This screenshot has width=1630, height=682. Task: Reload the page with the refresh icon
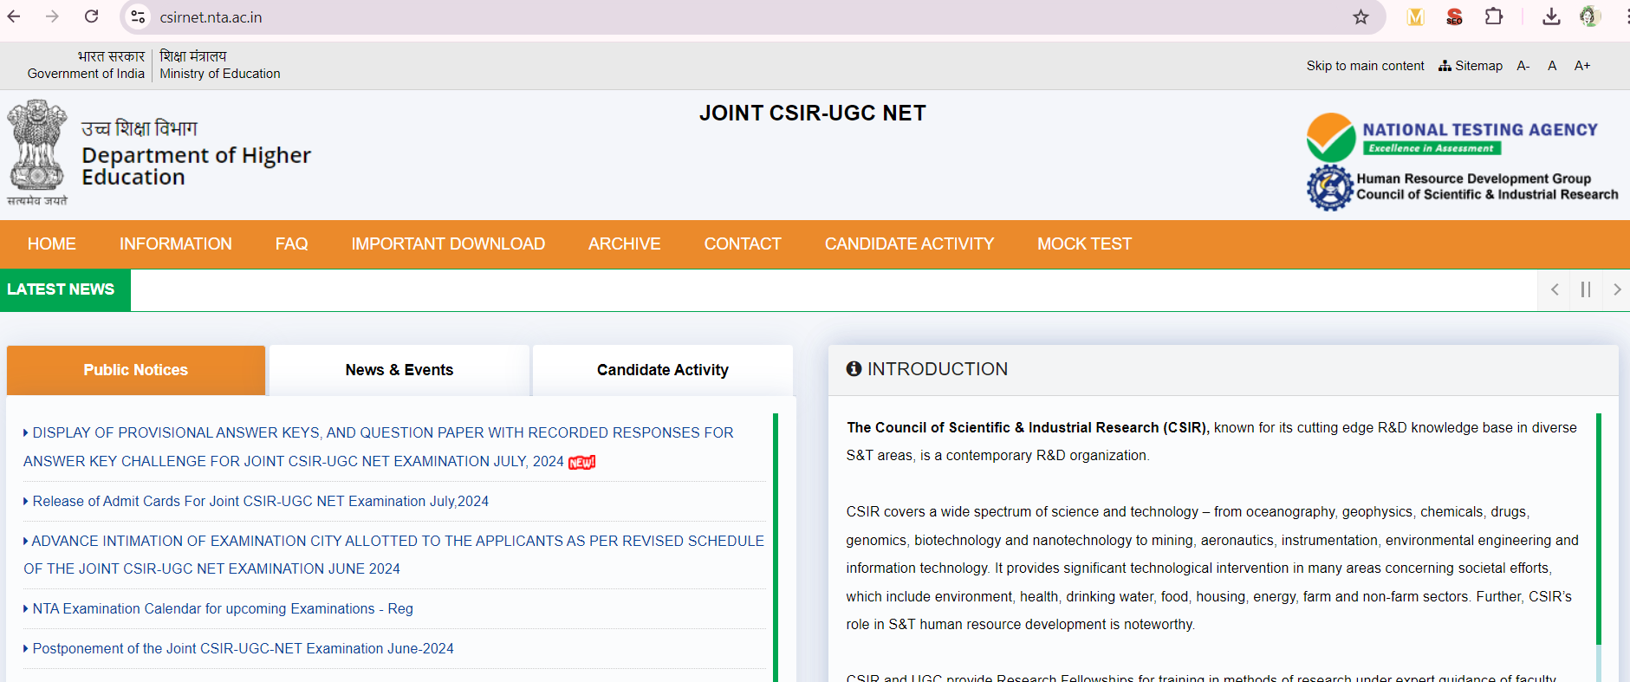click(x=91, y=16)
